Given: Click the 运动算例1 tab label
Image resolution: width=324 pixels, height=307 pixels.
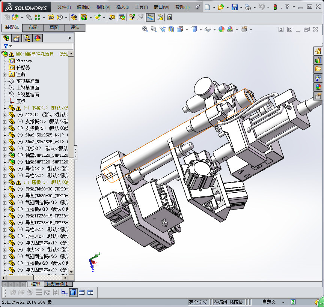Looking at the screenshot, I should [x=56, y=284].
